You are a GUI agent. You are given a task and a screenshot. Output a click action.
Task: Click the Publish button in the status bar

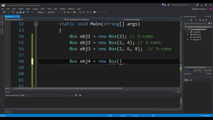[206, 116]
